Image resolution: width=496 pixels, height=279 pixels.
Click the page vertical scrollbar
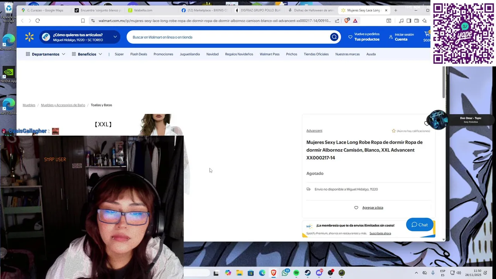point(444,81)
